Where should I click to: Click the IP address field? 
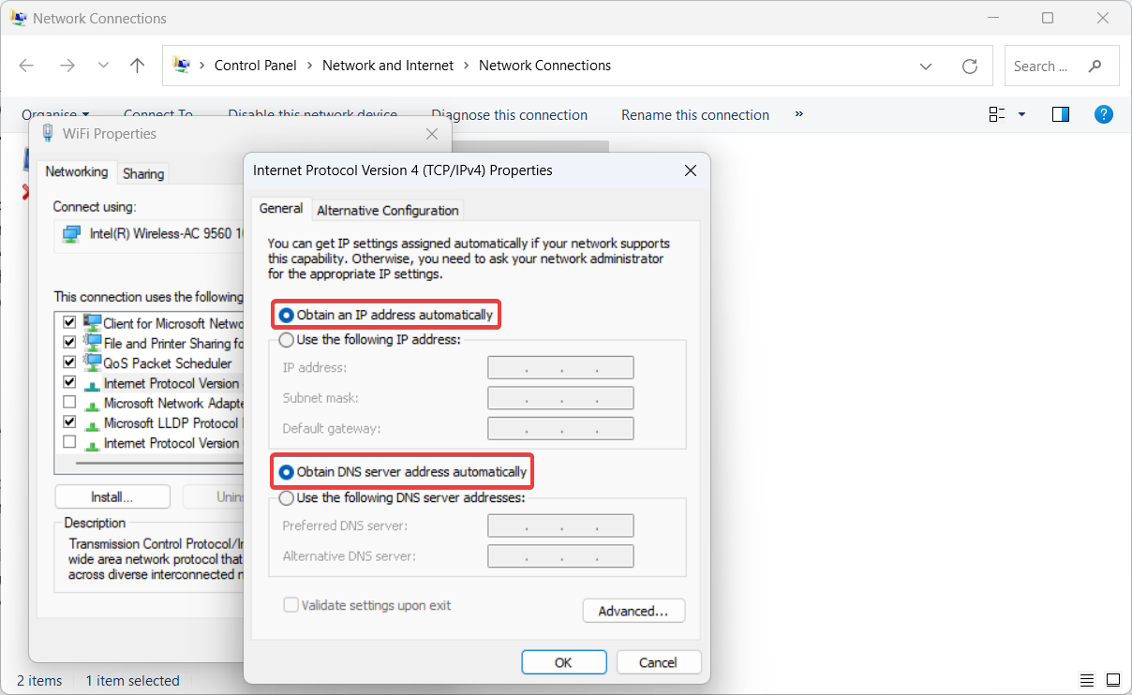560,367
